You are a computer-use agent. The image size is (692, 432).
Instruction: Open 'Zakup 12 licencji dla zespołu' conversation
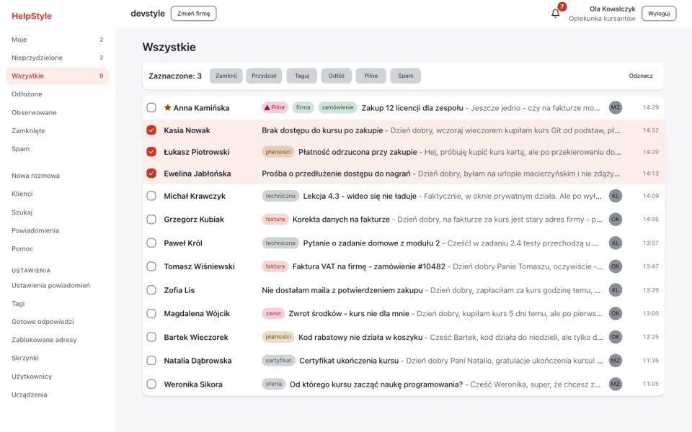pyautogui.click(x=412, y=107)
